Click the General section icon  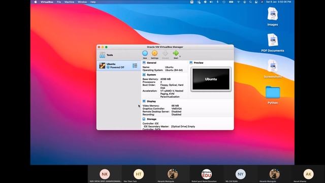click(x=144, y=63)
